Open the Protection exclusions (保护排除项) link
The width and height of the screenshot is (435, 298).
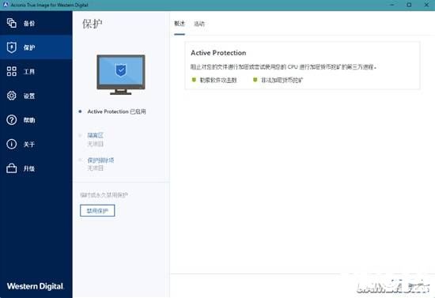pyautogui.click(x=100, y=160)
